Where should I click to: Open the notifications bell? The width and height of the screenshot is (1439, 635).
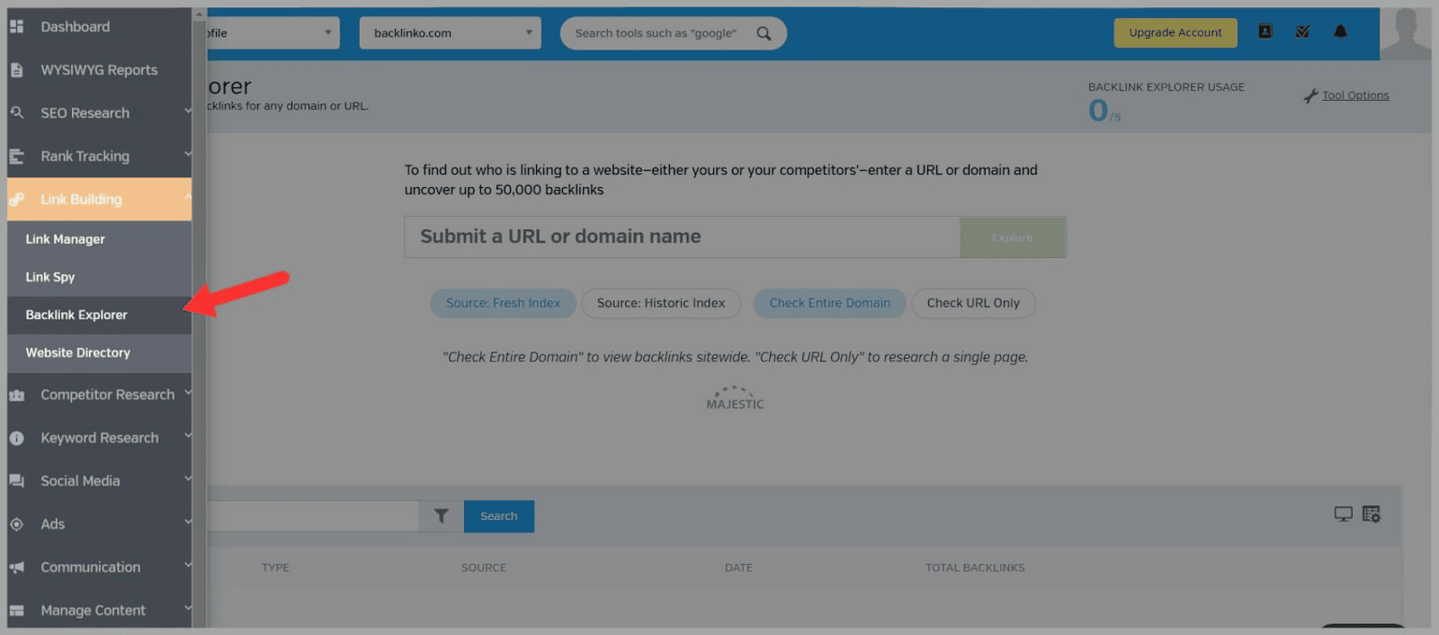[x=1340, y=31]
